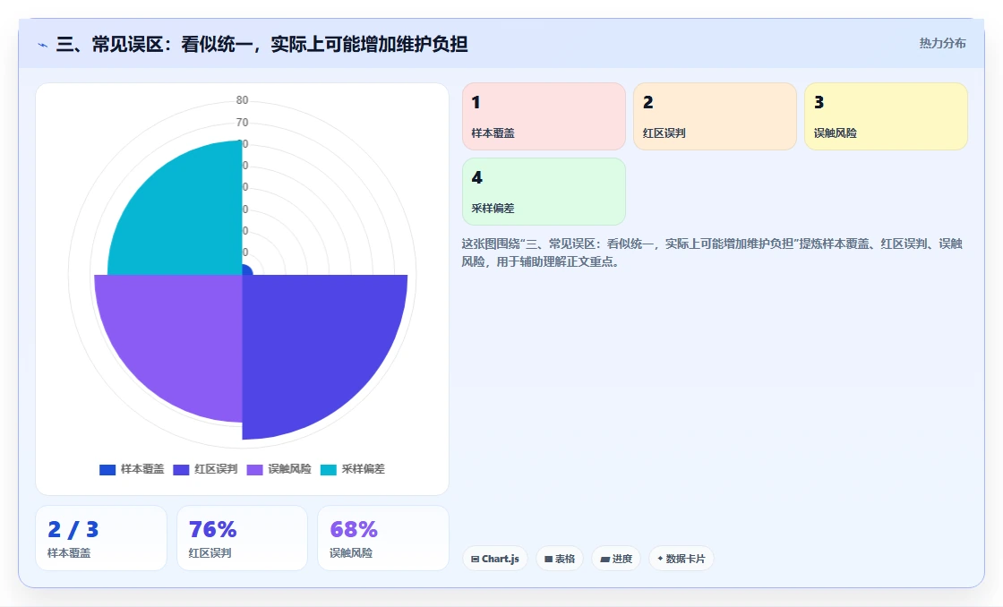The width and height of the screenshot is (1003, 607).
Task: Click the Chart.js tag chip
Action: 495,559
